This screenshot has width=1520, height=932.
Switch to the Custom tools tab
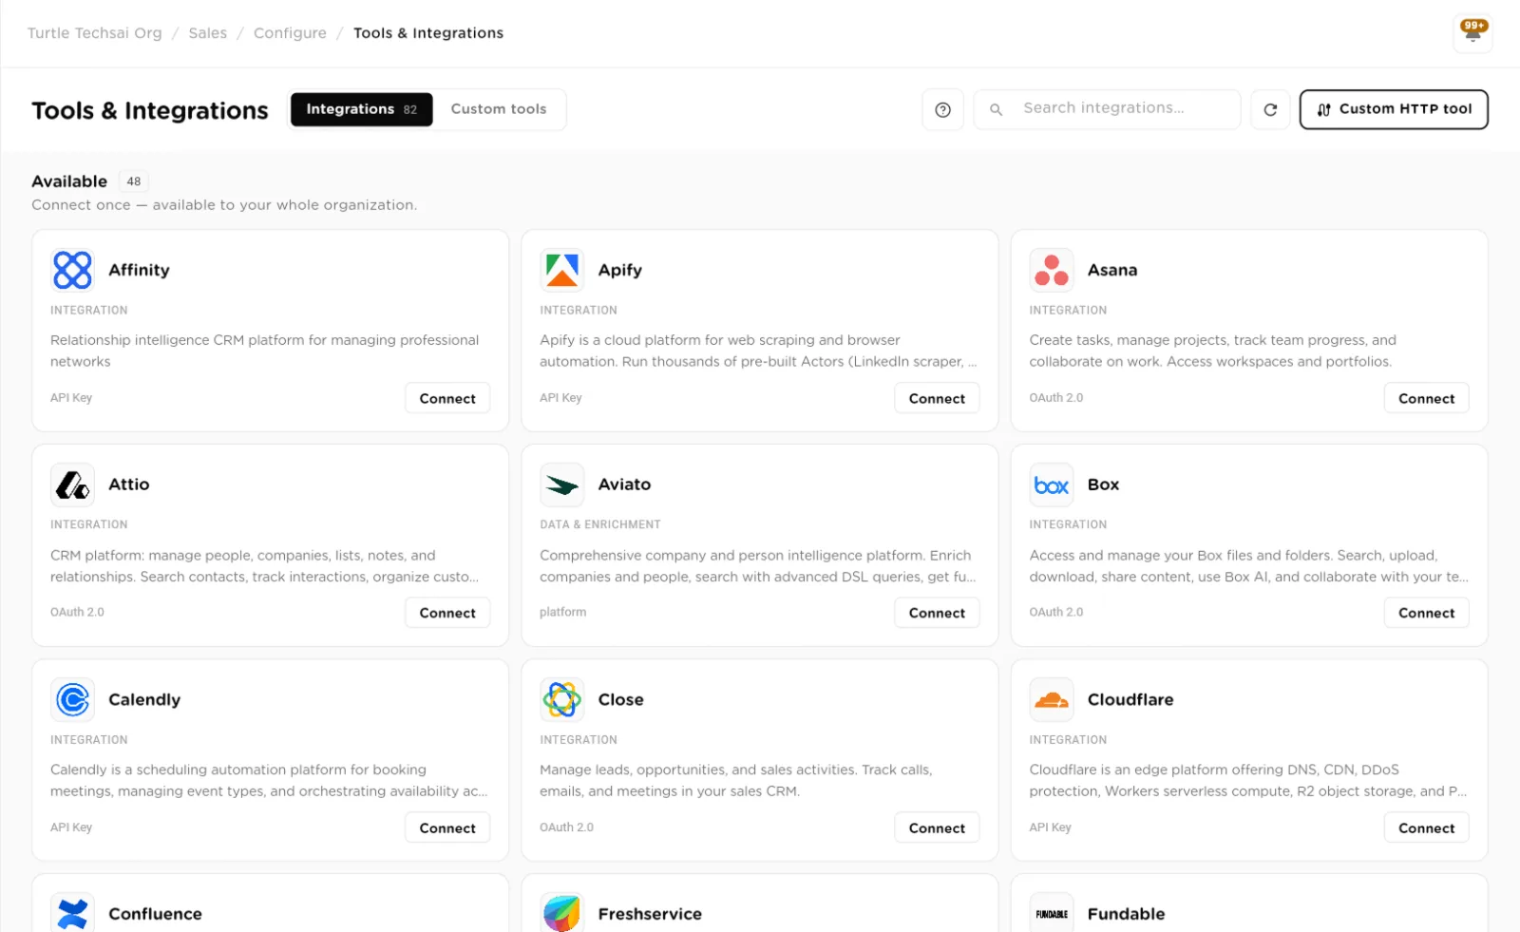pyautogui.click(x=499, y=109)
